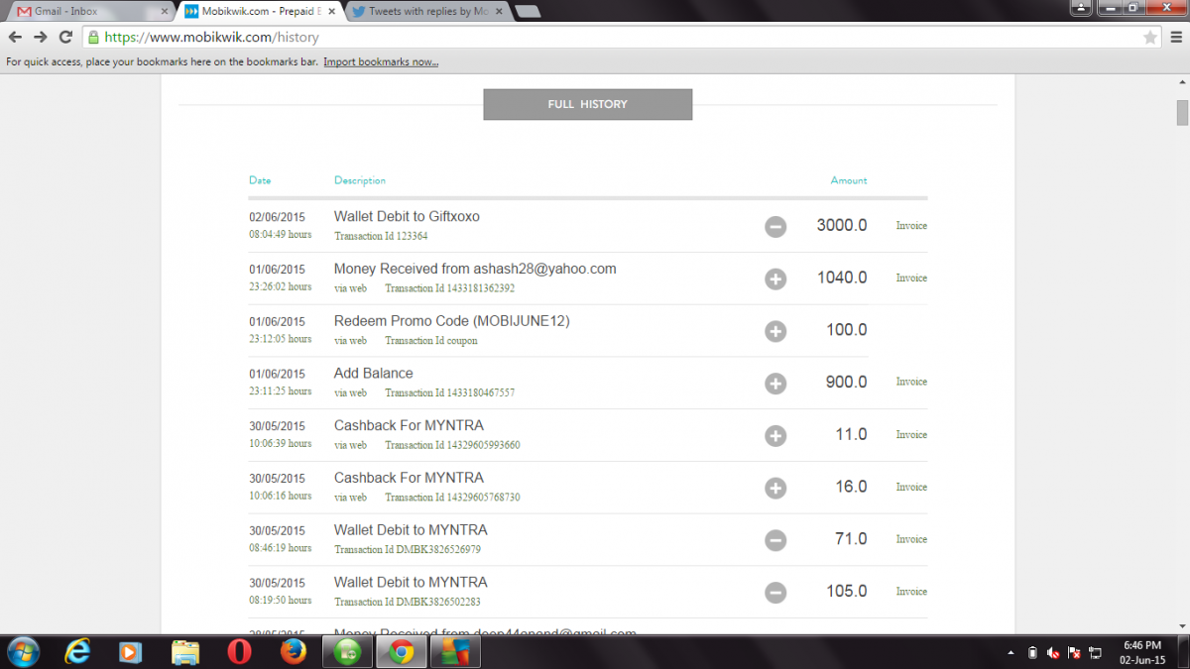Click the timestamp 08:04:49 hours
1190x669 pixels.
[x=280, y=235]
